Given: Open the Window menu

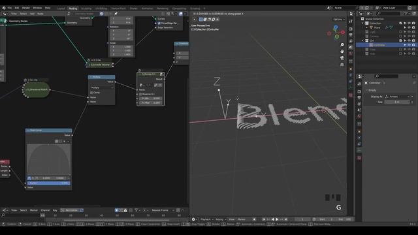Looking at the screenshot, I should pyautogui.click(x=37, y=8).
